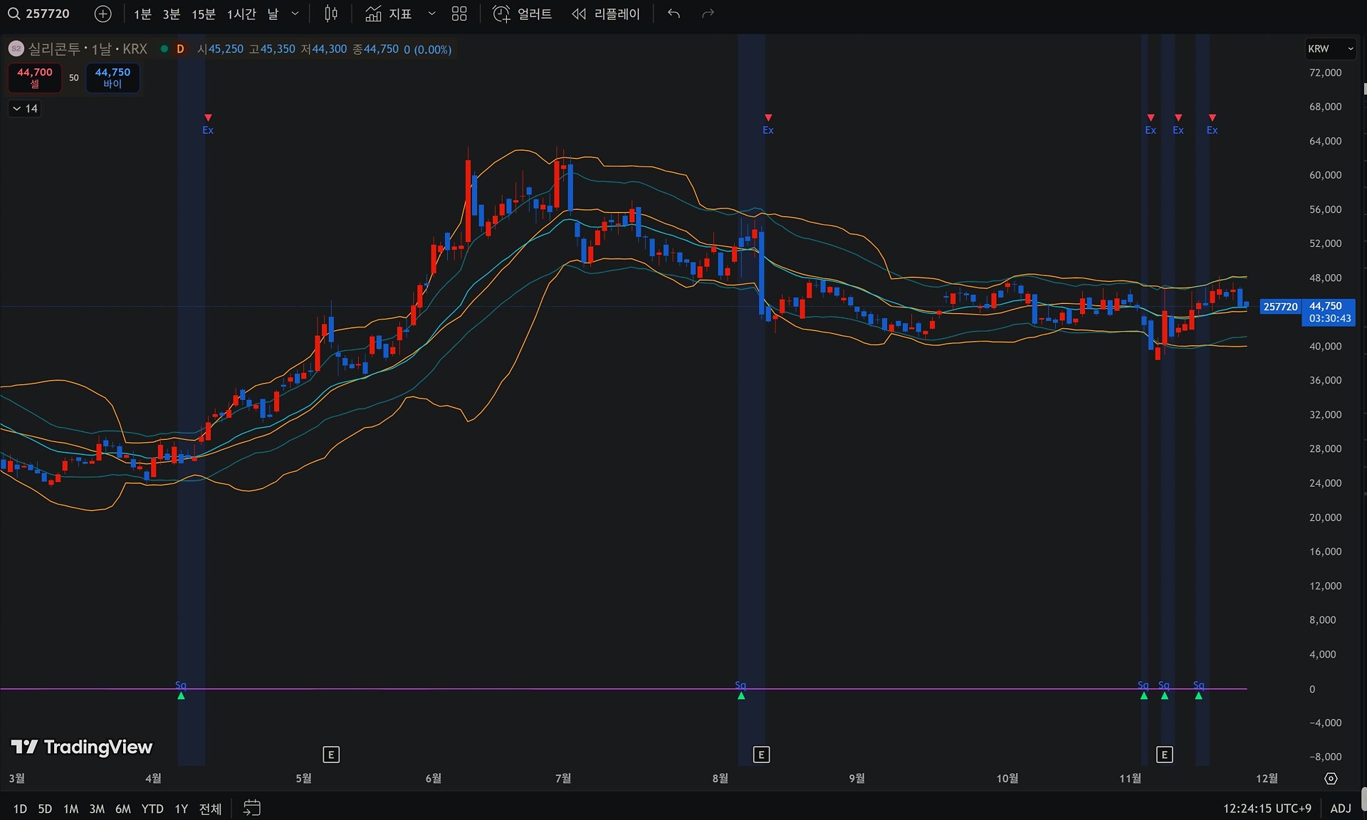This screenshot has height=820, width=1367.
Task: Set the date range to YTD
Action: pos(152,809)
